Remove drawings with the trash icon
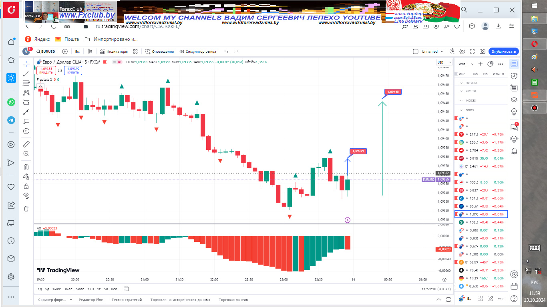 26,208
